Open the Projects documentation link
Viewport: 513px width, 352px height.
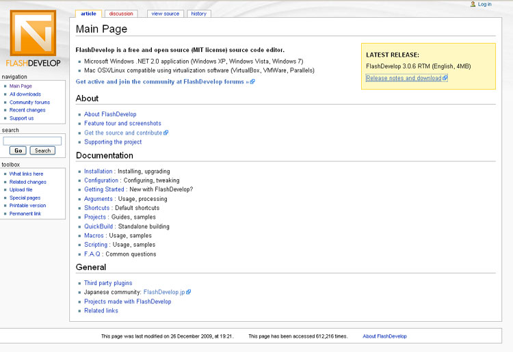coord(95,217)
